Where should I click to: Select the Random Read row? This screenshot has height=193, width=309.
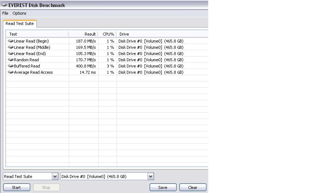coord(107,59)
